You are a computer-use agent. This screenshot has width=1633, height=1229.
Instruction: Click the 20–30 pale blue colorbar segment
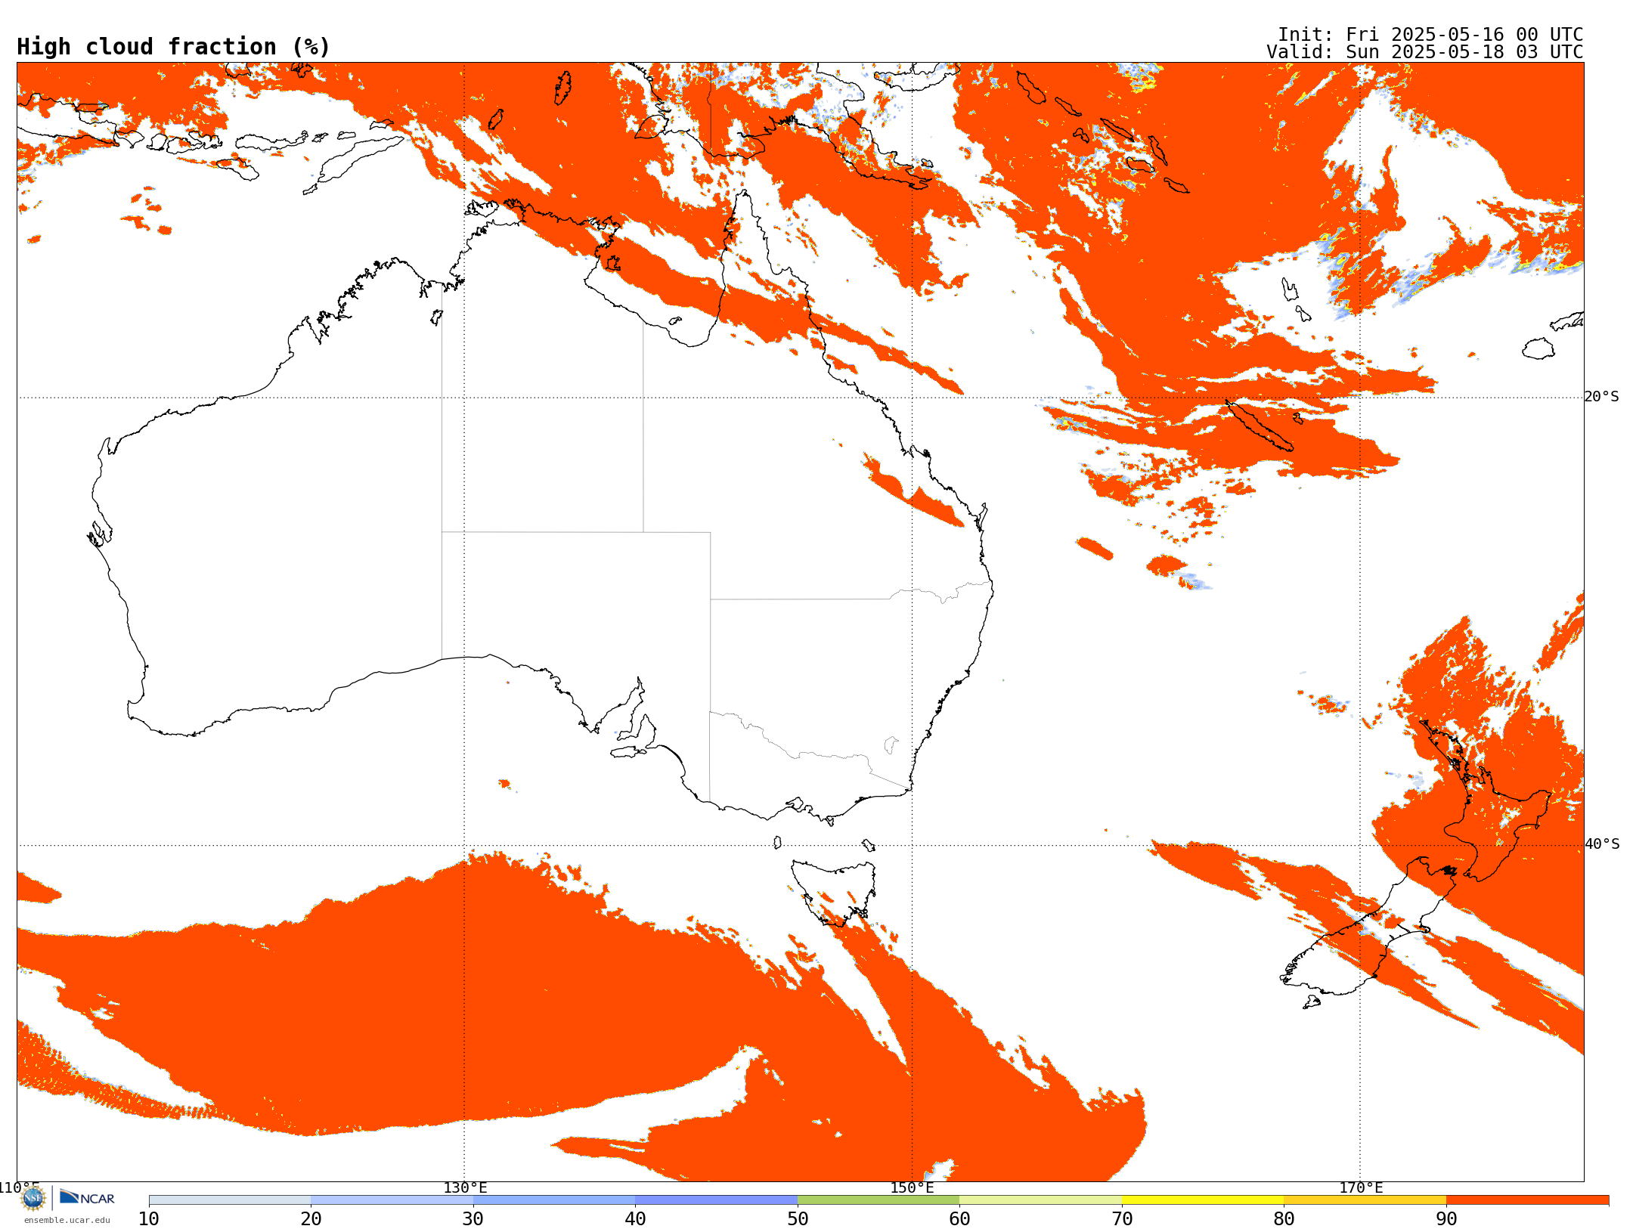392,1200
